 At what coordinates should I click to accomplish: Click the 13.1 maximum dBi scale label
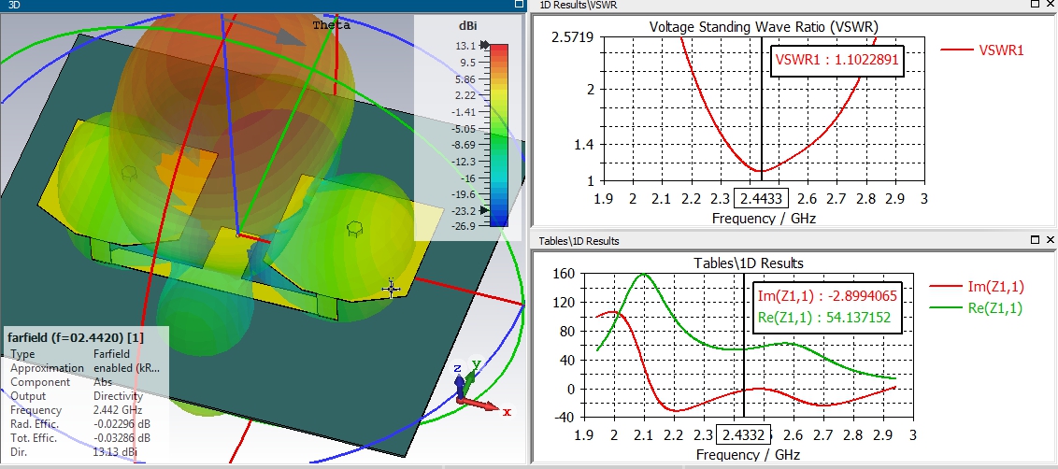pyautogui.click(x=467, y=46)
